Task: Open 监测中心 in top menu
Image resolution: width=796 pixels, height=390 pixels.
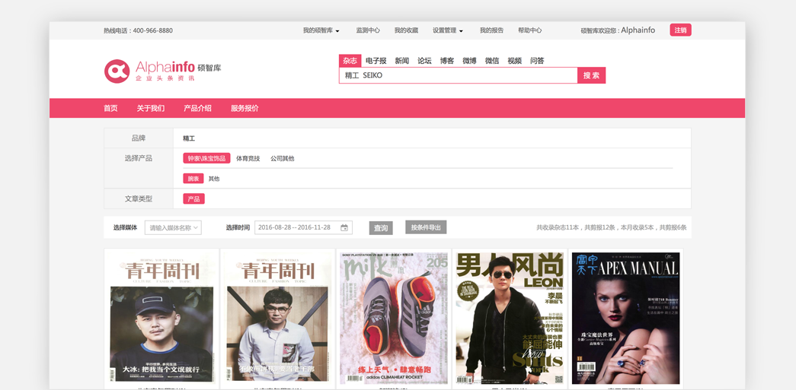Action: pyautogui.click(x=368, y=30)
